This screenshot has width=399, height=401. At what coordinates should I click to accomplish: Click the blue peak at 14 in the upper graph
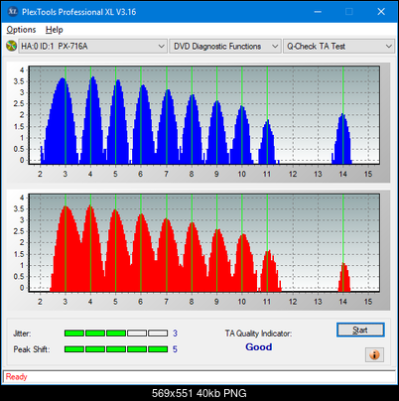point(342,139)
